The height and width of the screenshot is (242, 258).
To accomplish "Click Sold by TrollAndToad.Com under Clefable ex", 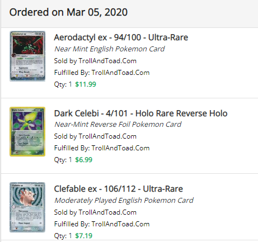I will (95, 212).
